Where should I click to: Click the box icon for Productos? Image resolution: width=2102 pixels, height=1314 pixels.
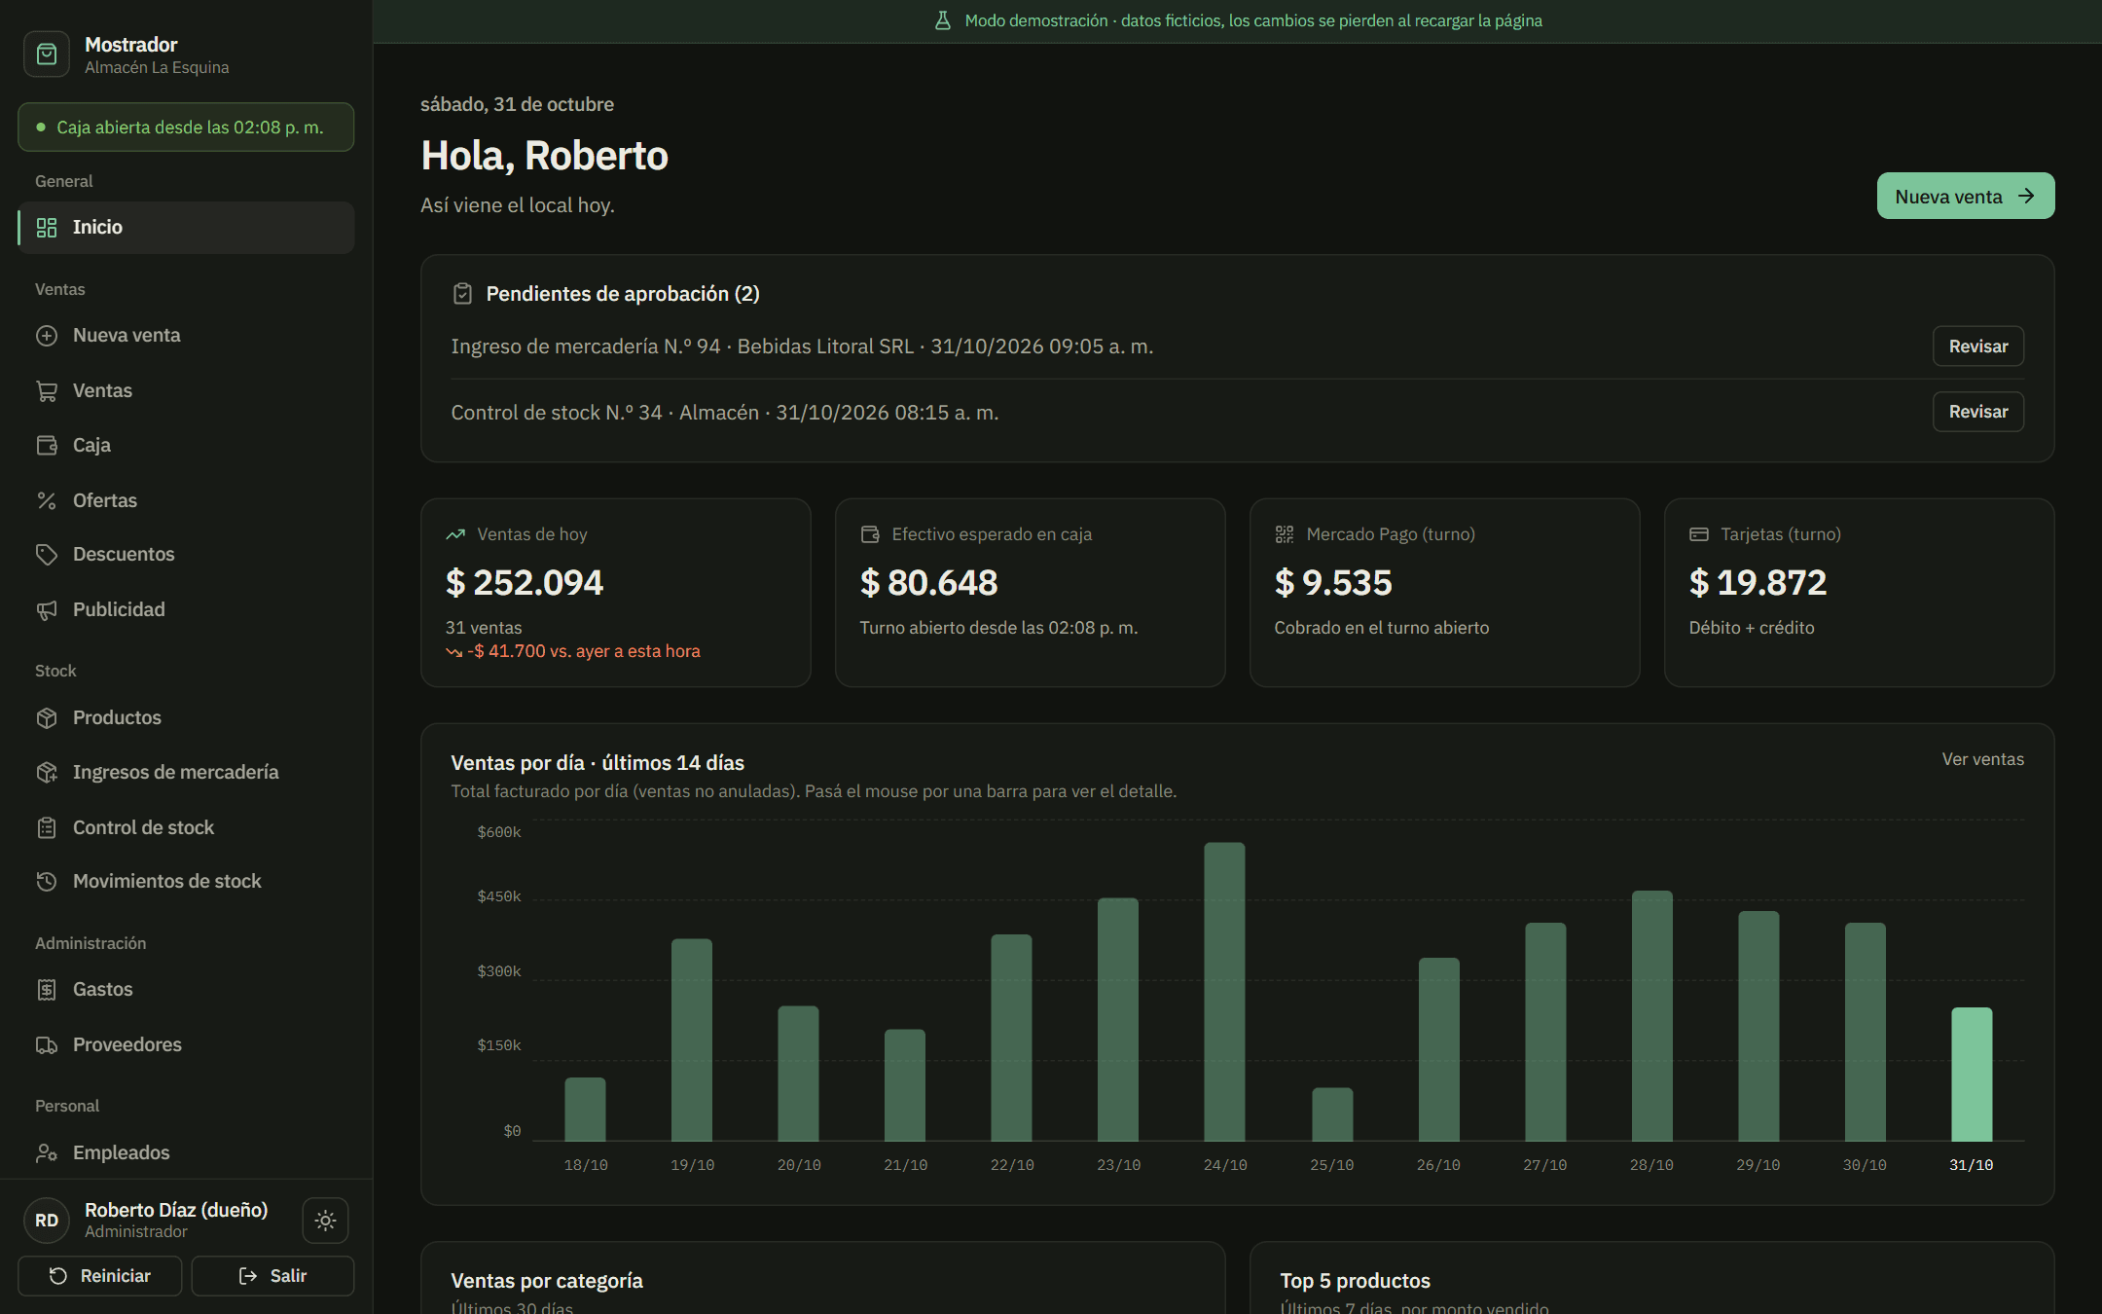tap(47, 718)
